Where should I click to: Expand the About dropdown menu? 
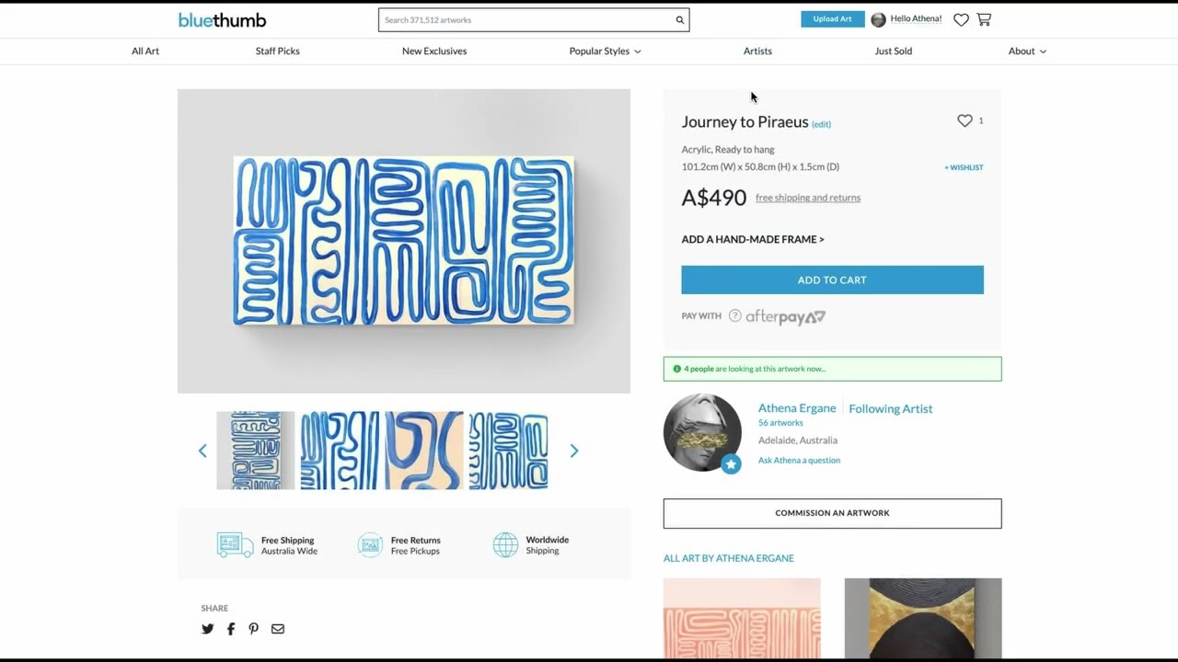point(1027,51)
